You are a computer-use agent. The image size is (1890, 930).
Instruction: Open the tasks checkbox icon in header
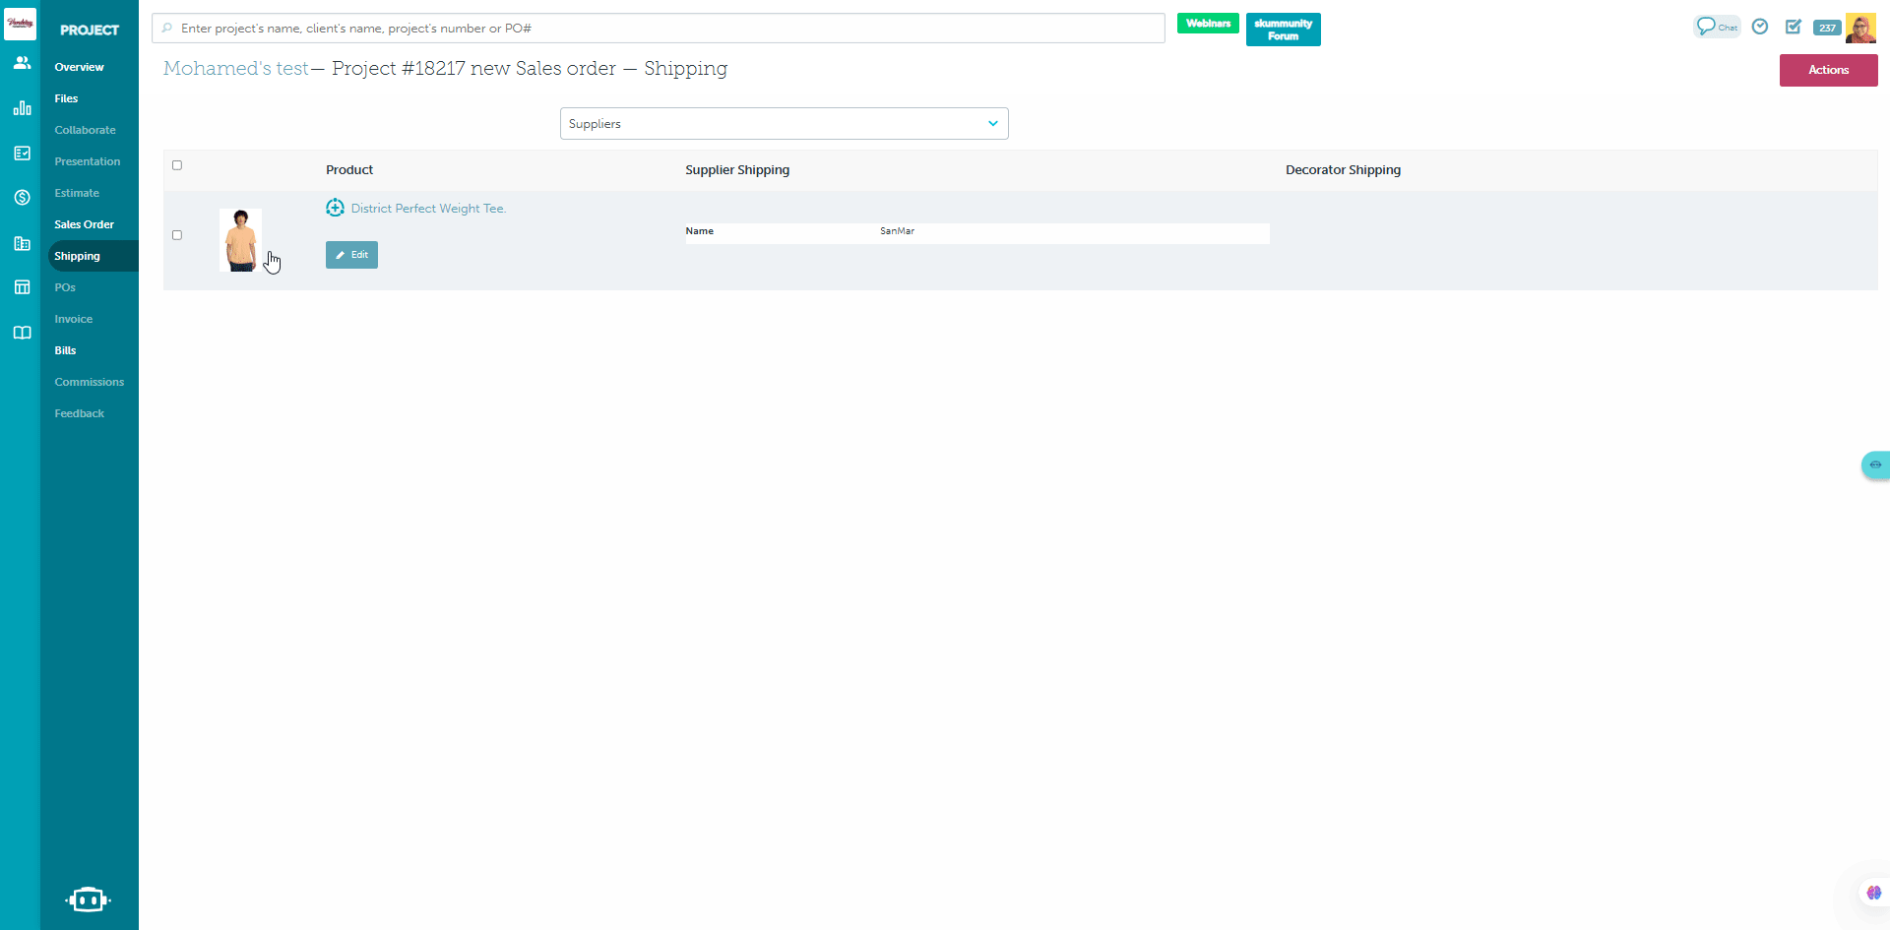click(x=1794, y=27)
